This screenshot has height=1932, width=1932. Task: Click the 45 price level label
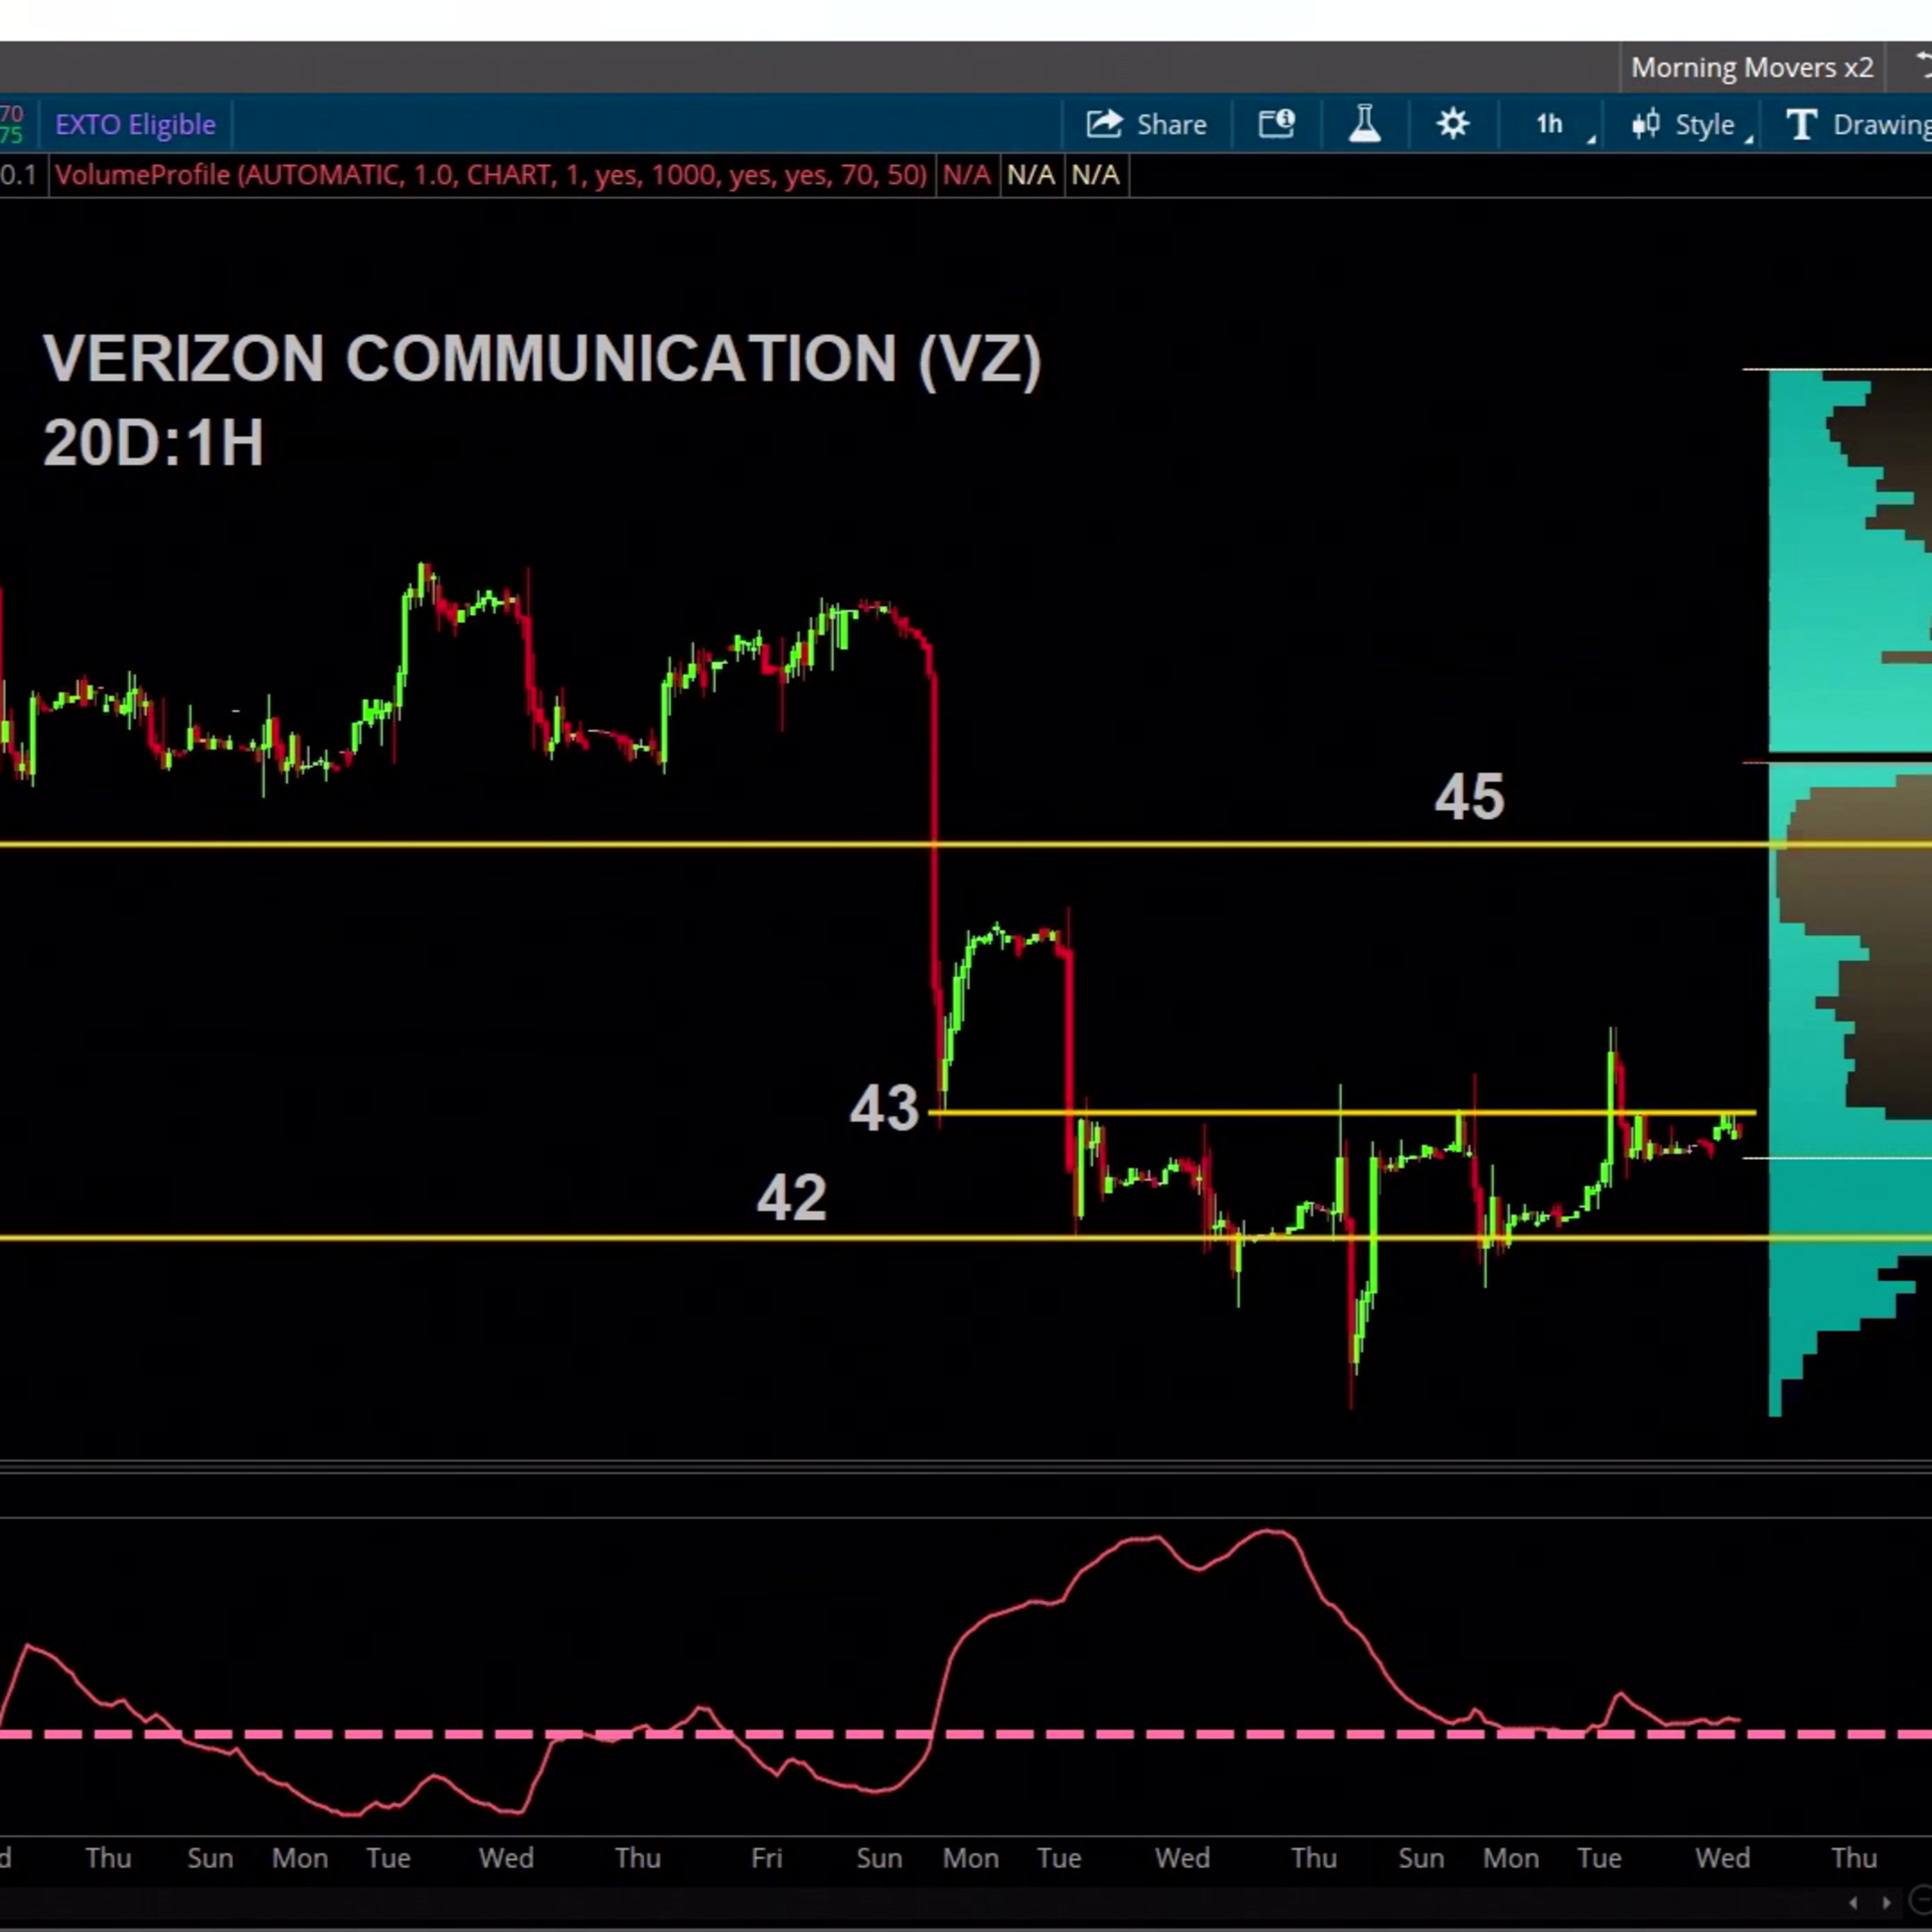pyautogui.click(x=1469, y=797)
